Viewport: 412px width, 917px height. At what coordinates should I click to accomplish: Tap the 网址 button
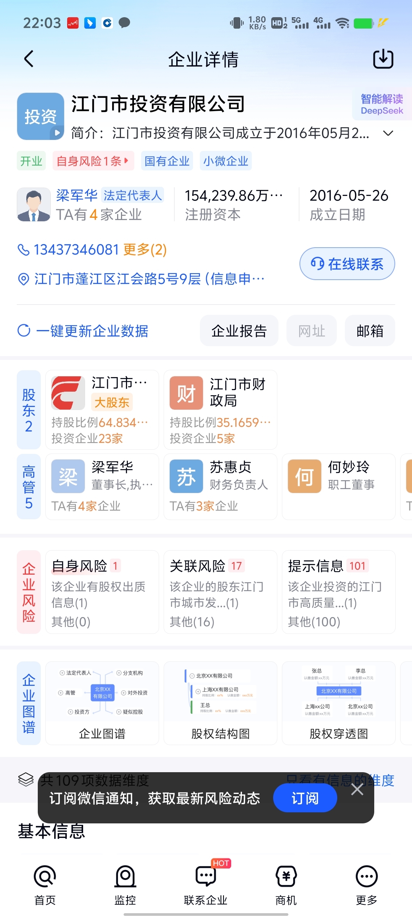click(x=312, y=331)
